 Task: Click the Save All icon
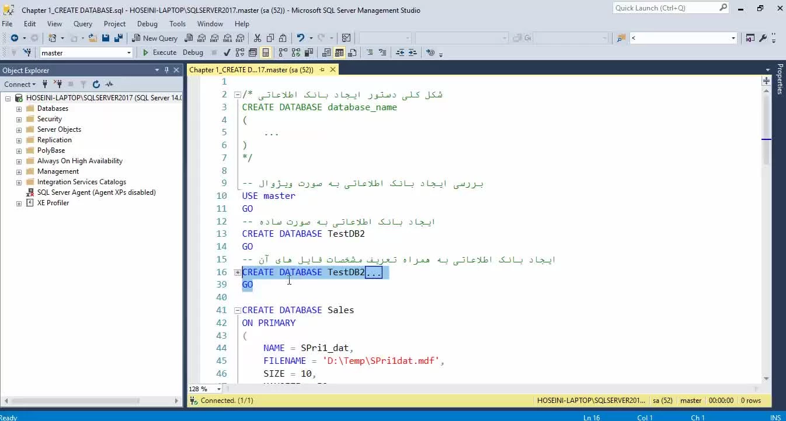[x=119, y=38]
